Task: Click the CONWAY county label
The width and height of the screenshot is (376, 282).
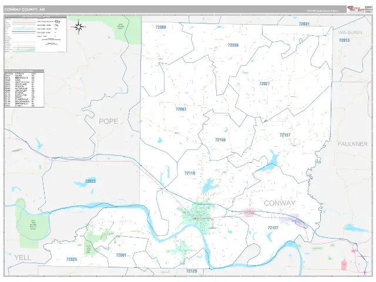Action: click(x=280, y=203)
